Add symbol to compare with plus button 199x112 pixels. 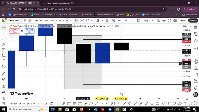[x=30, y=20]
